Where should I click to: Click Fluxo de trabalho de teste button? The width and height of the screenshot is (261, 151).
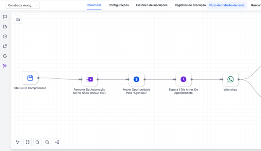tap(227, 5)
